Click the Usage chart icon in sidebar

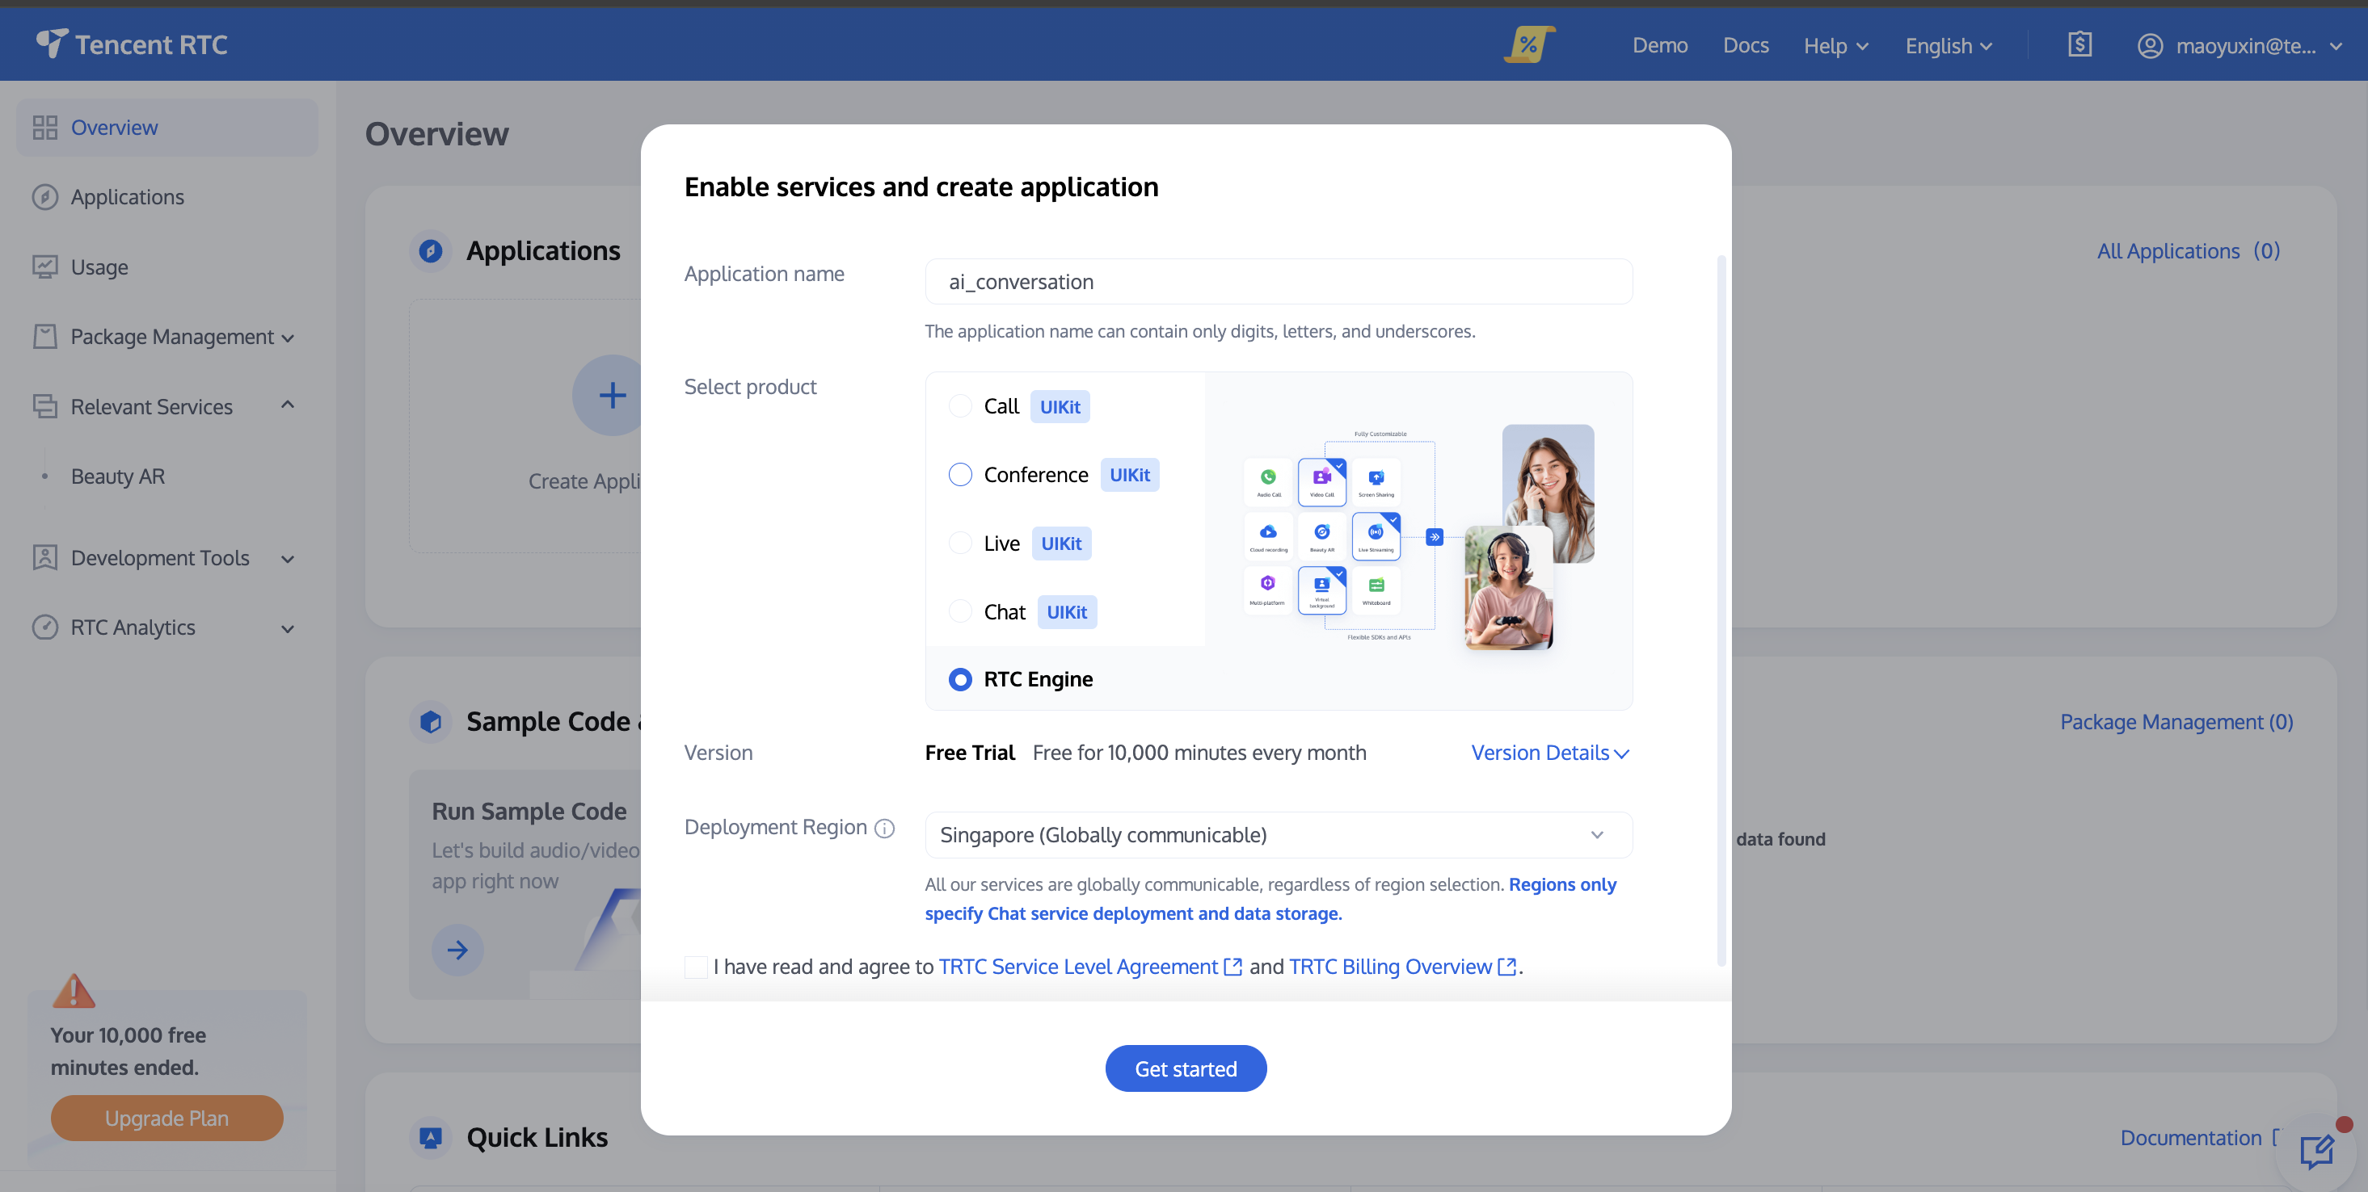(x=45, y=267)
